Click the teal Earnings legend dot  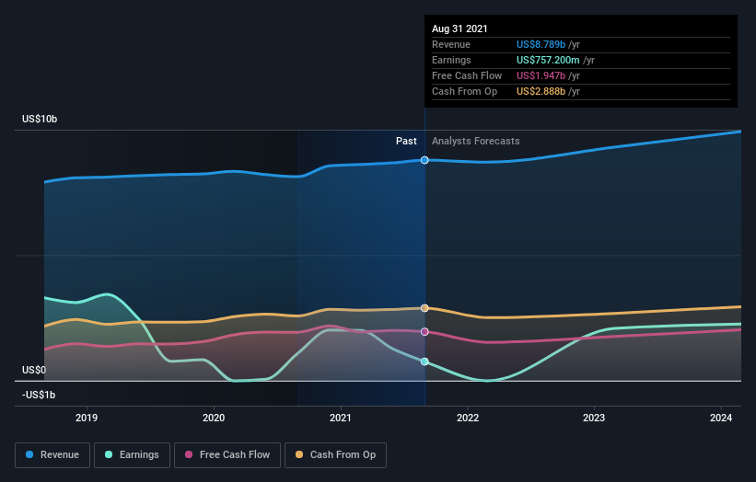click(109, 454)
